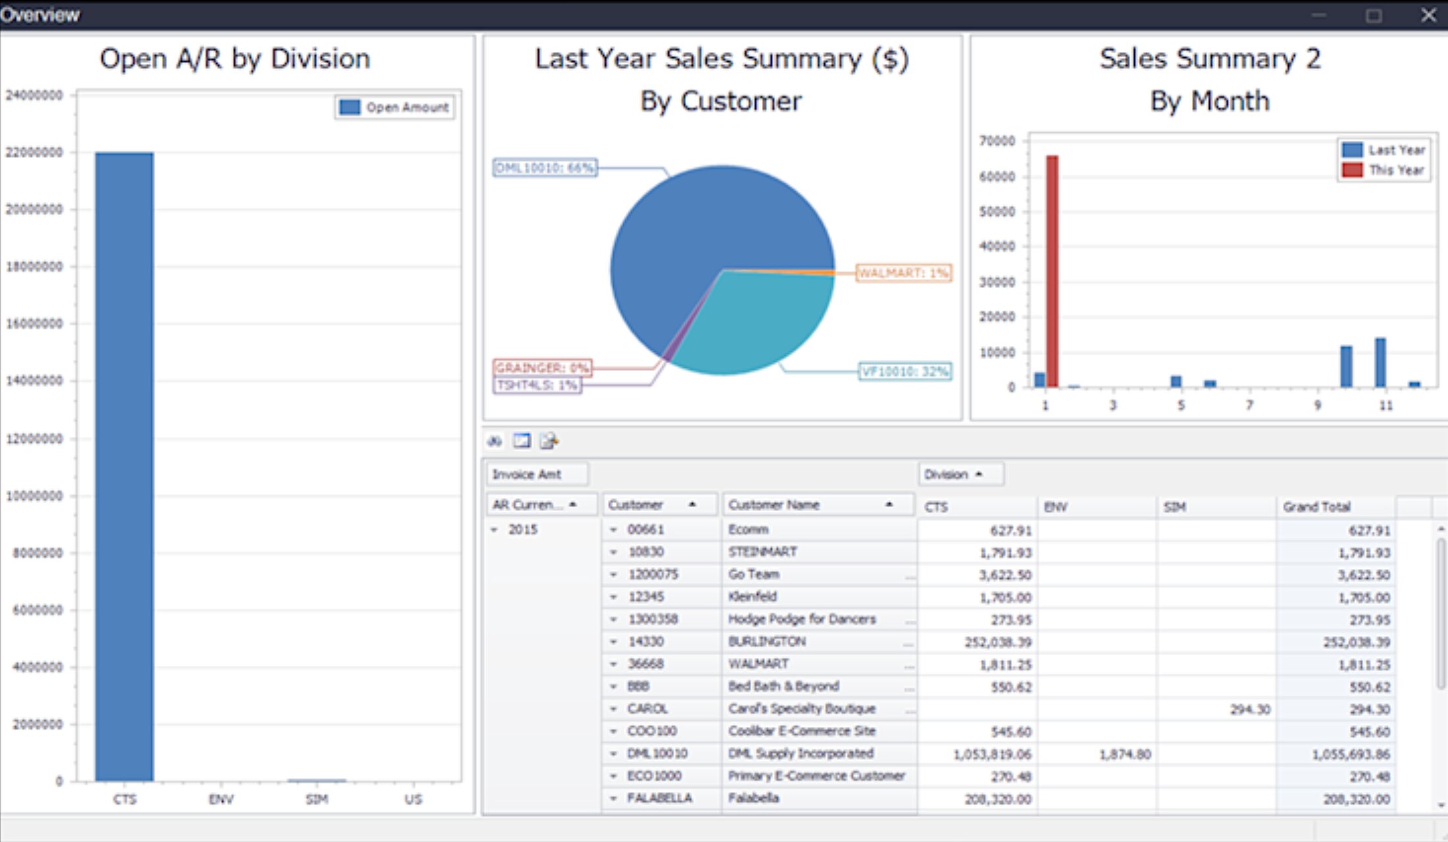Click the Last Year legend blue swatch
Viewport: 1448px width, 842px height.
click(x=1352, y=150)
